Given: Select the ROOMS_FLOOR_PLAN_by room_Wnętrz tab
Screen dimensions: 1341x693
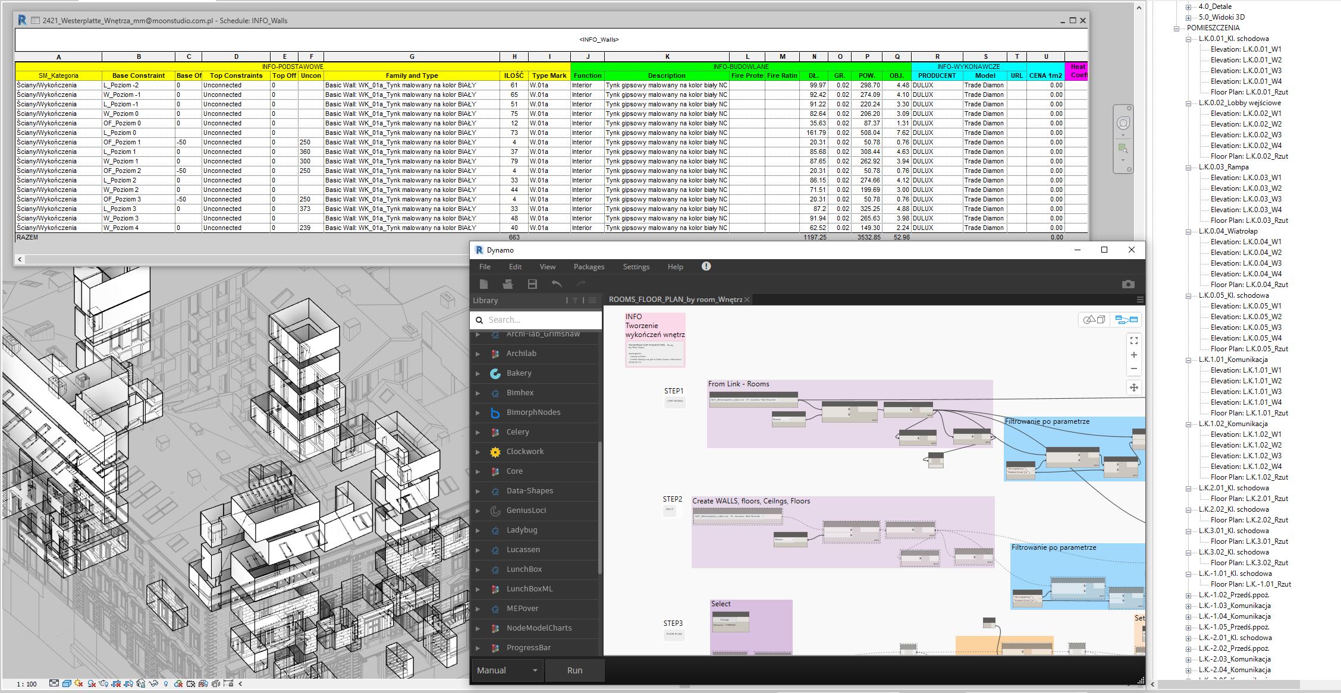Looking at the screenshot, I should 675,300.
